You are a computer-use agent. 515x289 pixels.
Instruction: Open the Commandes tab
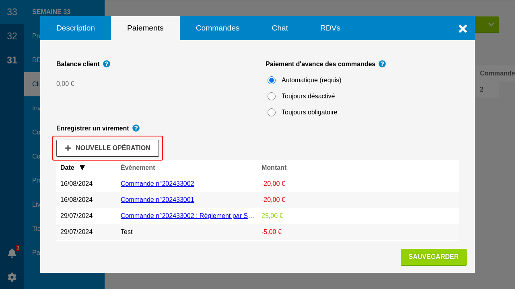218,28
